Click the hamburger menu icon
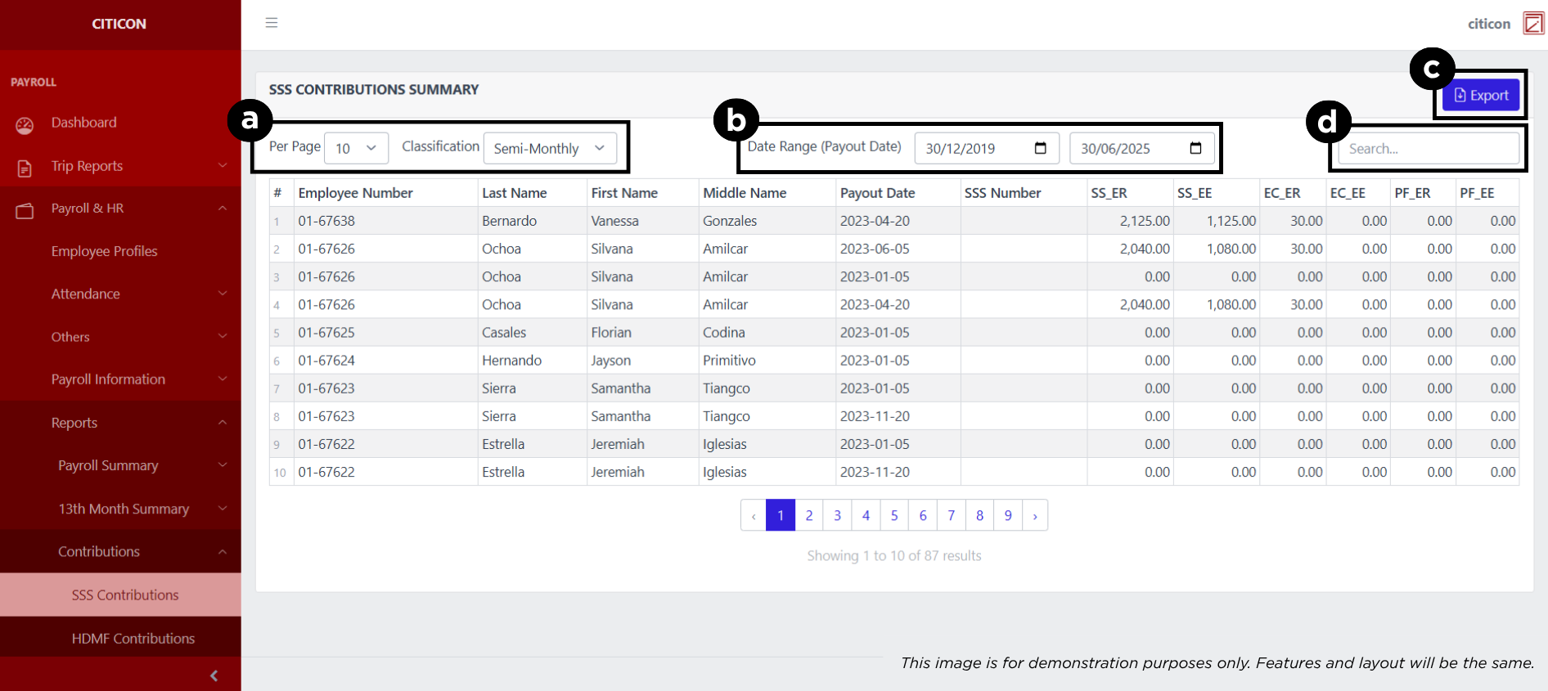 click(x=272, y=23)
